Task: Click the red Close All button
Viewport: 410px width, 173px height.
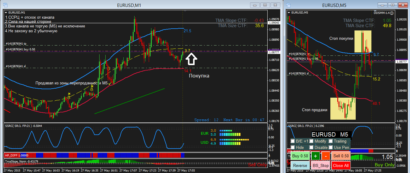Action: 341,165
